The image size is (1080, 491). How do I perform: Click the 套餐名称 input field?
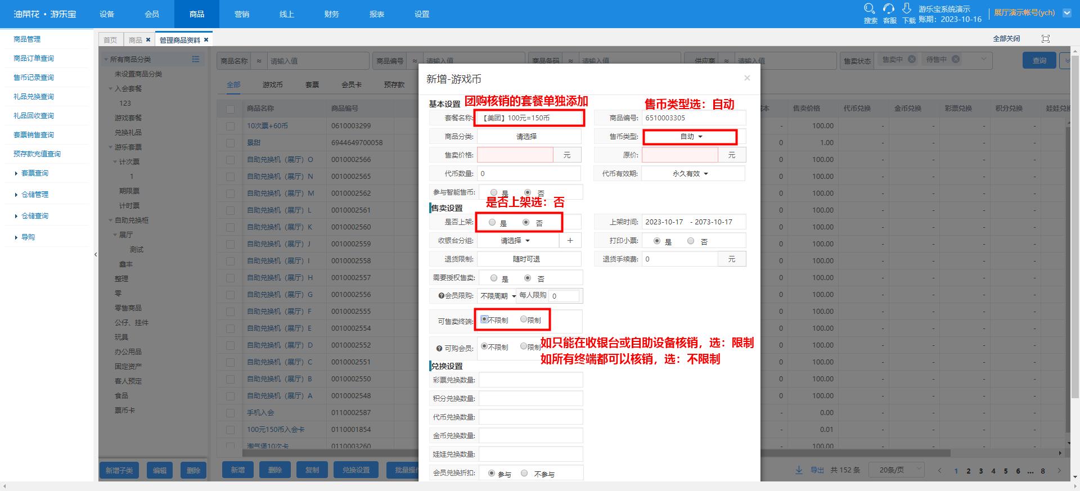530,118
